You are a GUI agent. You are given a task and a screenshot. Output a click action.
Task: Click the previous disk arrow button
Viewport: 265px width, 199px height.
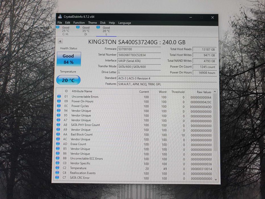pos(60,41)
